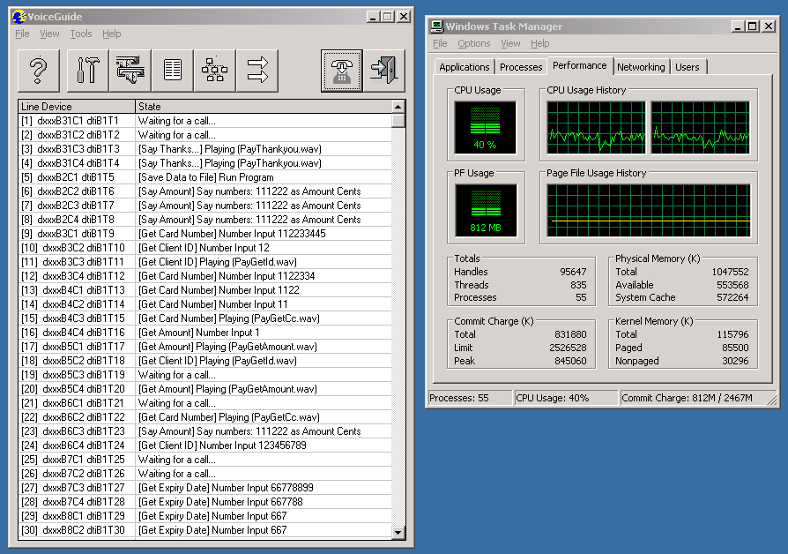
Task: Select row with Number Input 123456789
Action: 205,445
